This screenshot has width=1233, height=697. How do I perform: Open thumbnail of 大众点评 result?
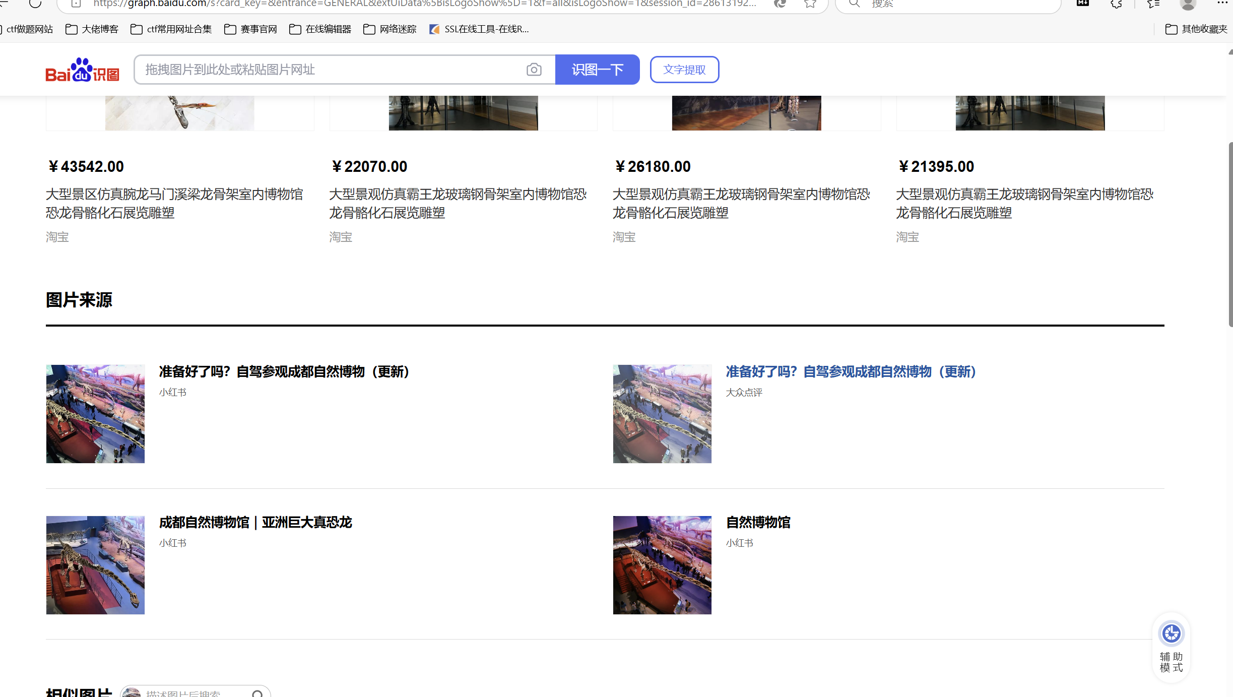[662, 414]
